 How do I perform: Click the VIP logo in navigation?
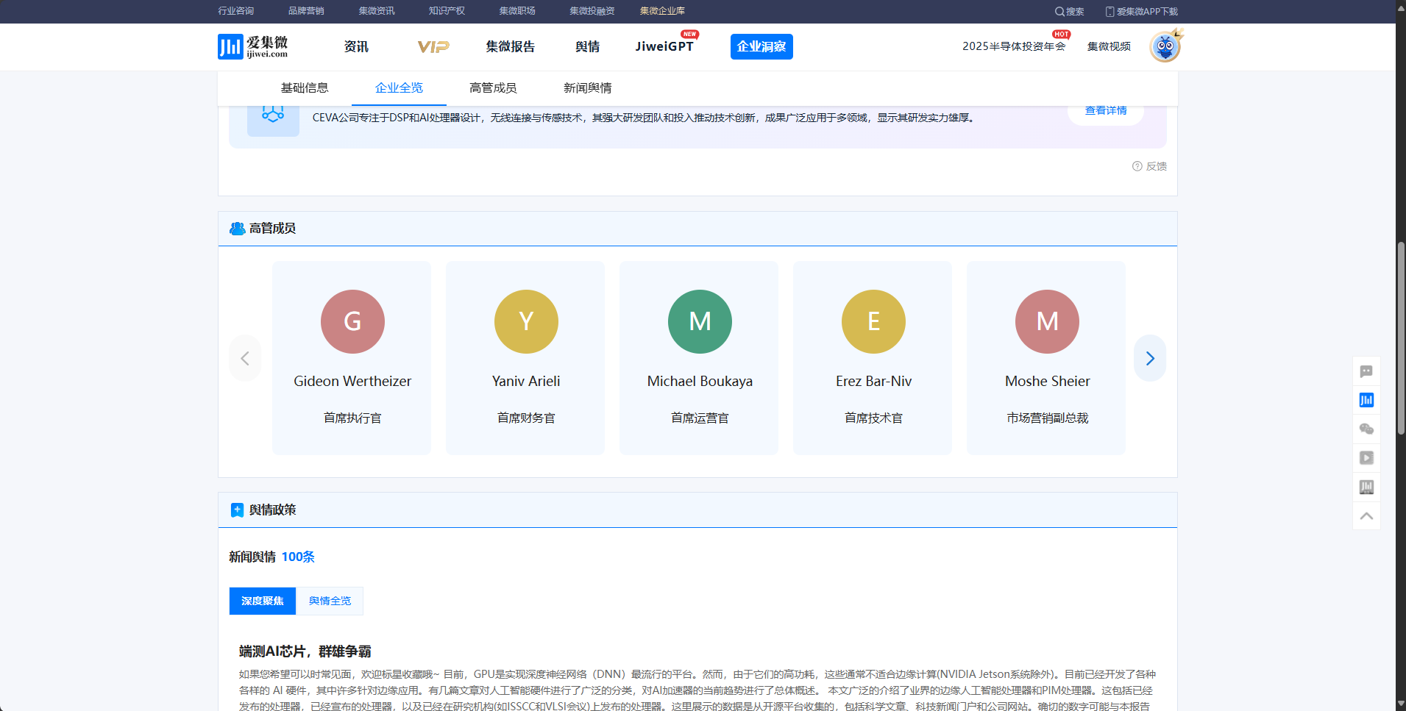(433, 47)
